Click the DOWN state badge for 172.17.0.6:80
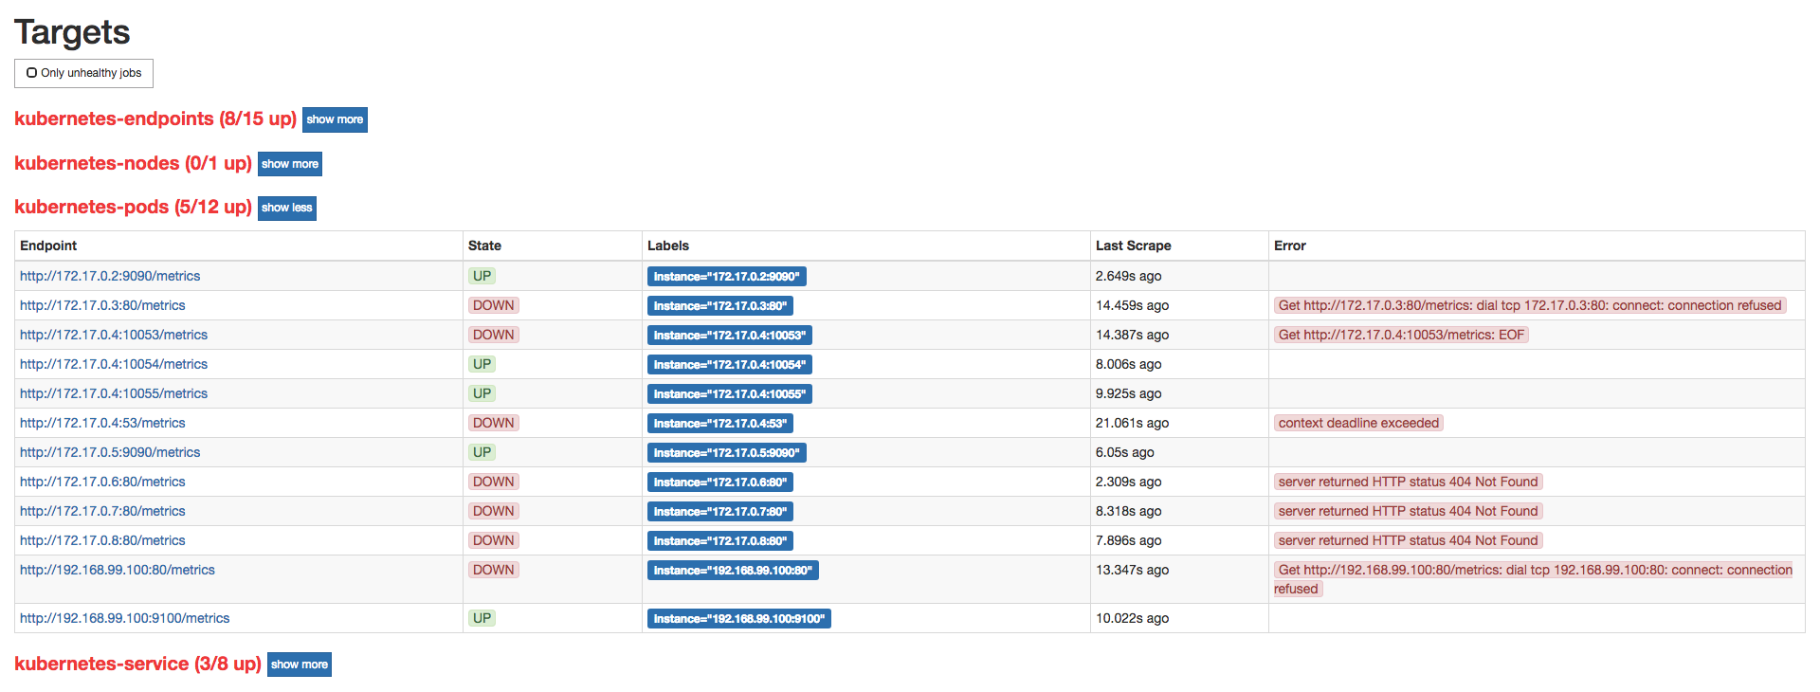Viewport: 1820px width, 692px height. click(493, 482)
